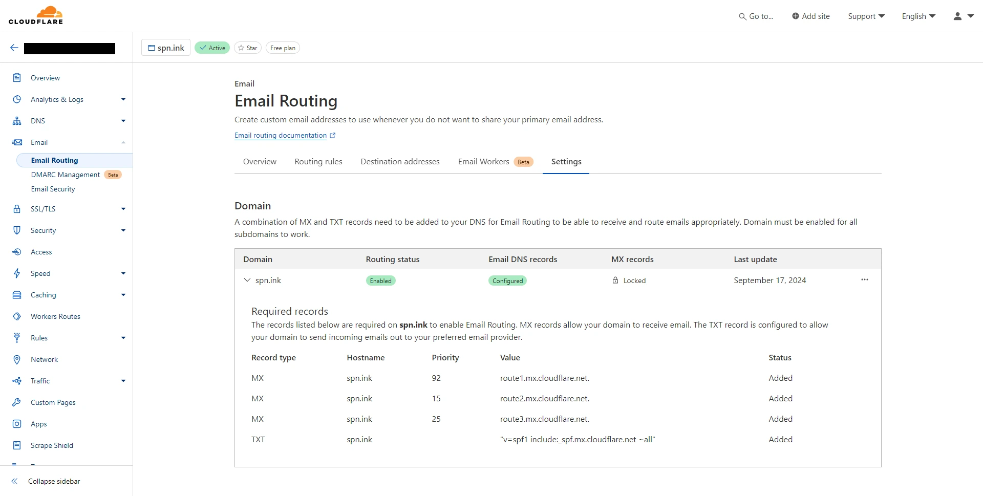Image resolution: width=983 pixels, height=496 pixels.
Task: Click the Add site button
Action: coord(810,16)
